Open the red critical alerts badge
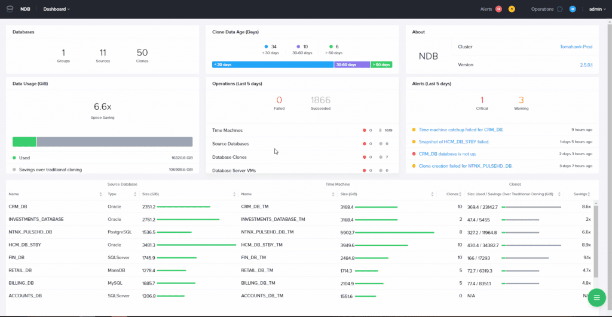Screen dimensions: 612x317 pyautogui.click(x=498, y=9)
